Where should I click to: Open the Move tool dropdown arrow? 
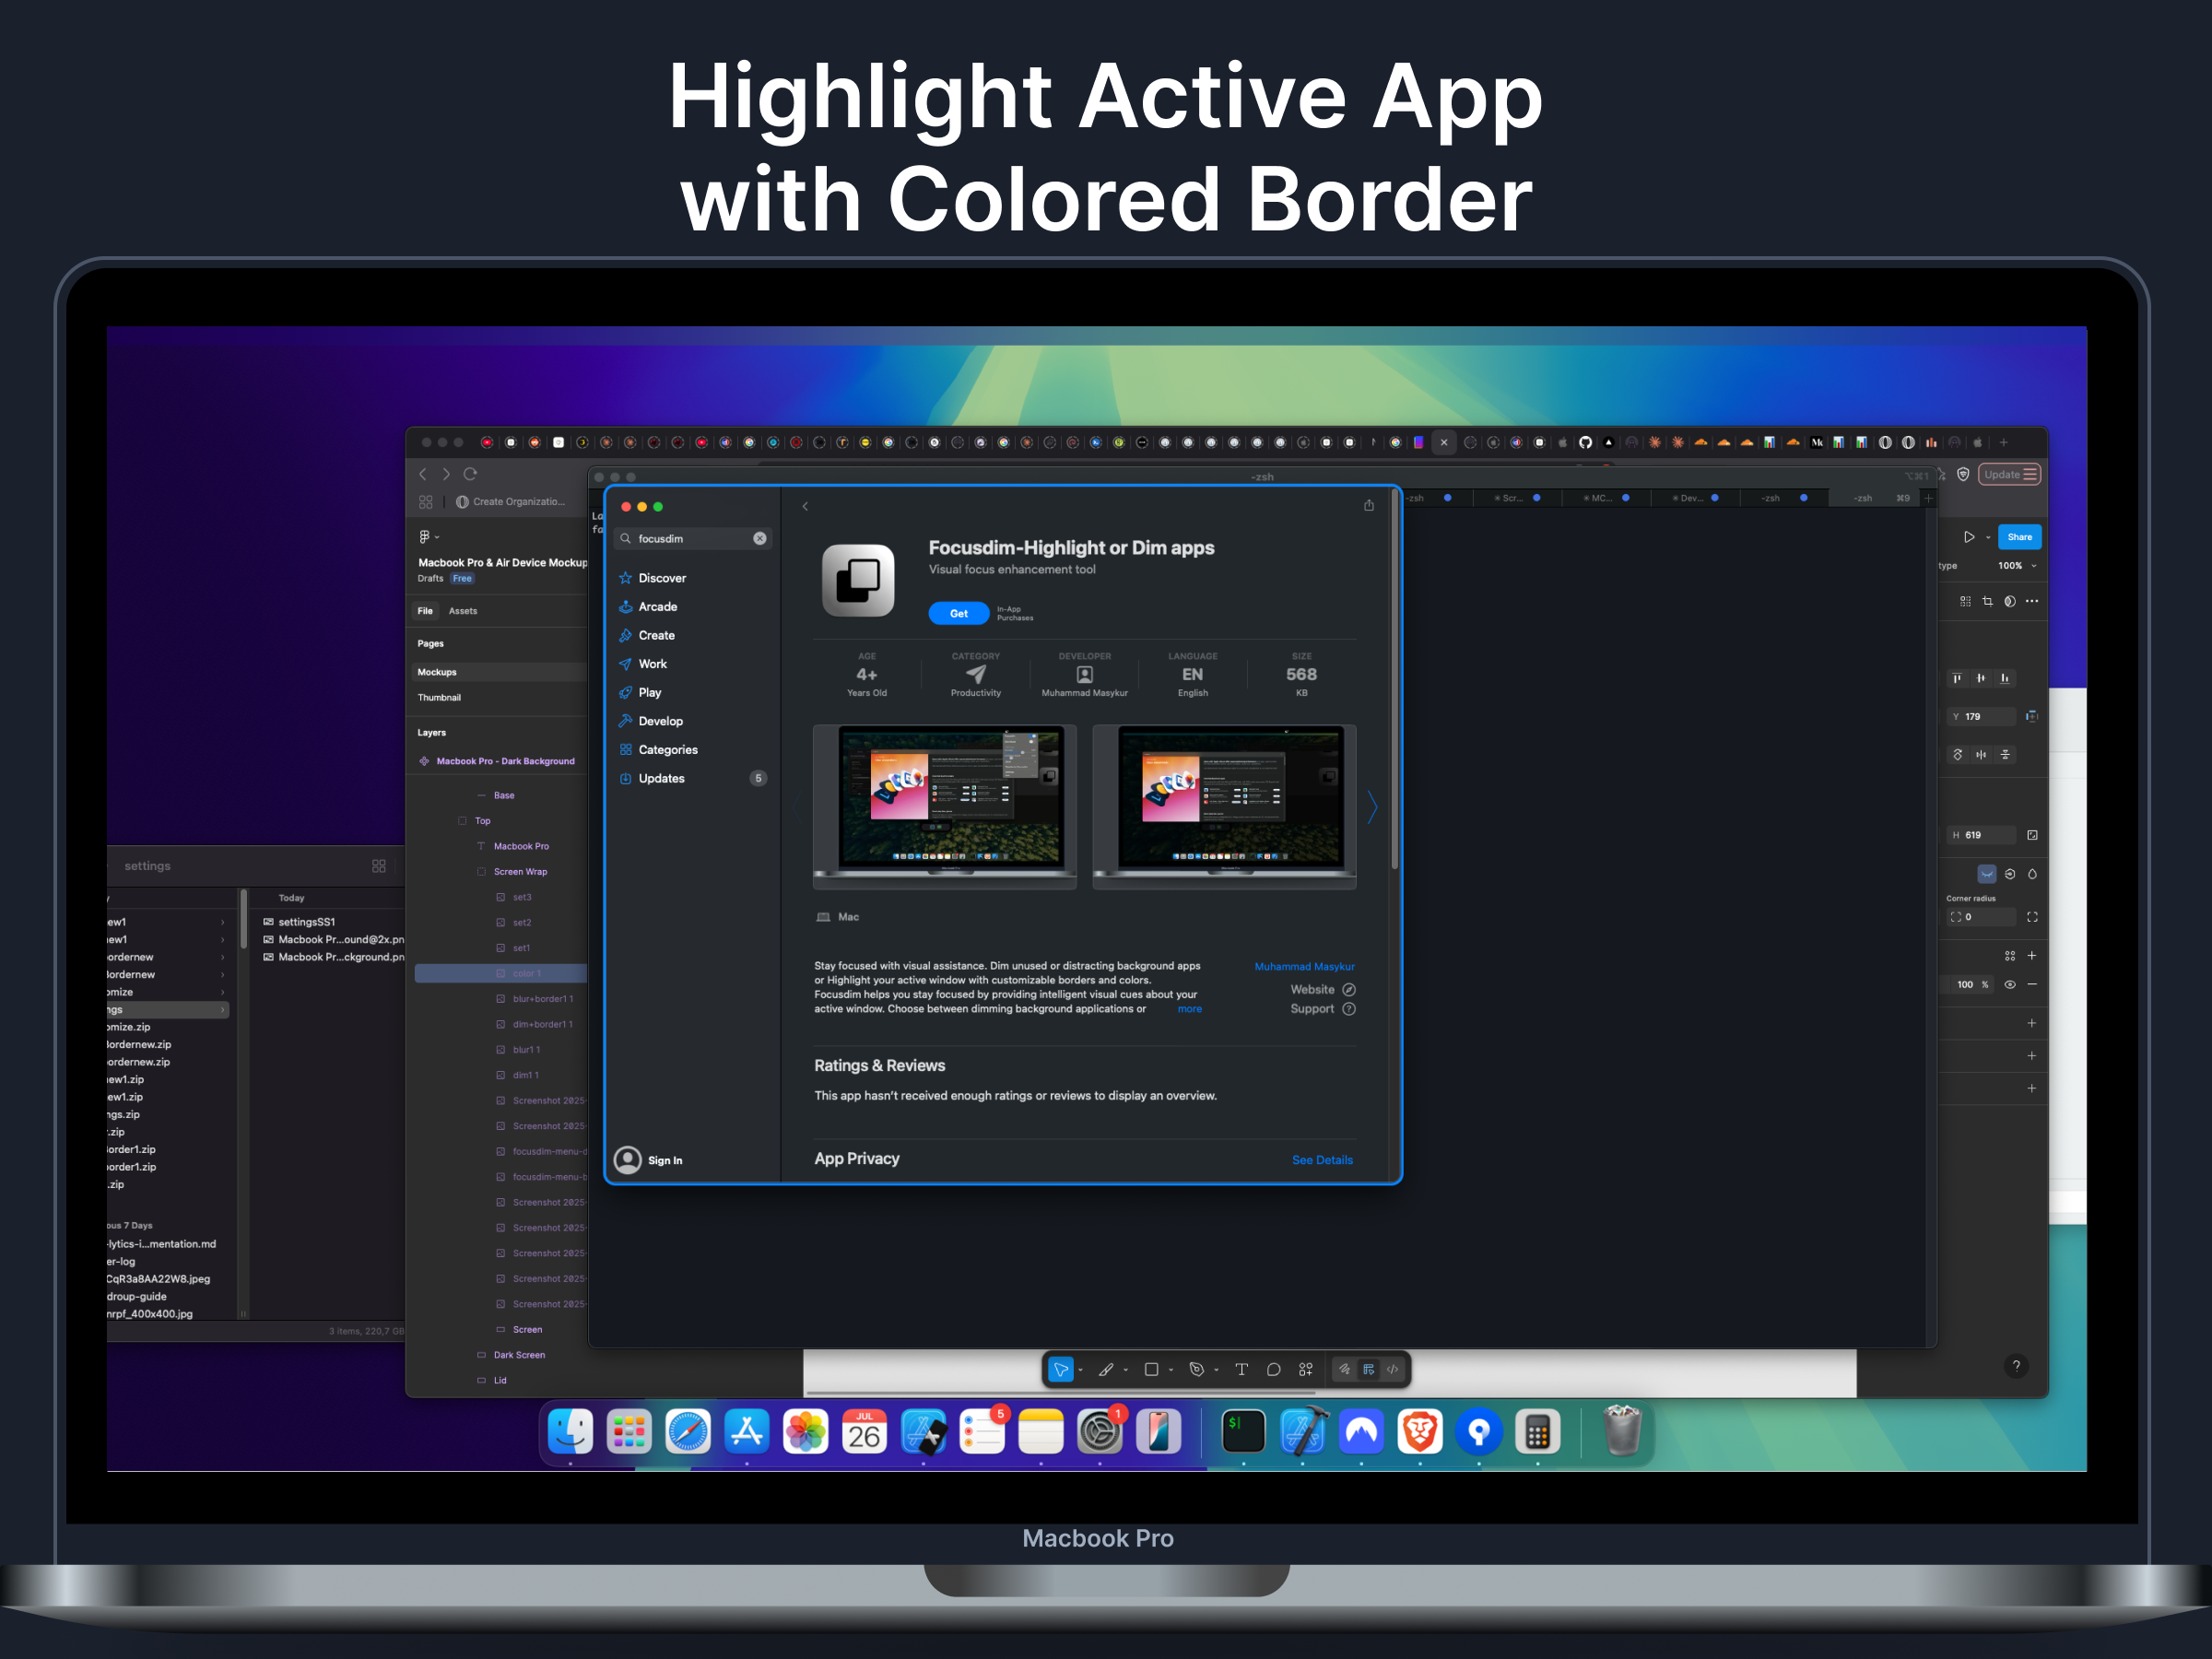click(x=1081, y=1370)
